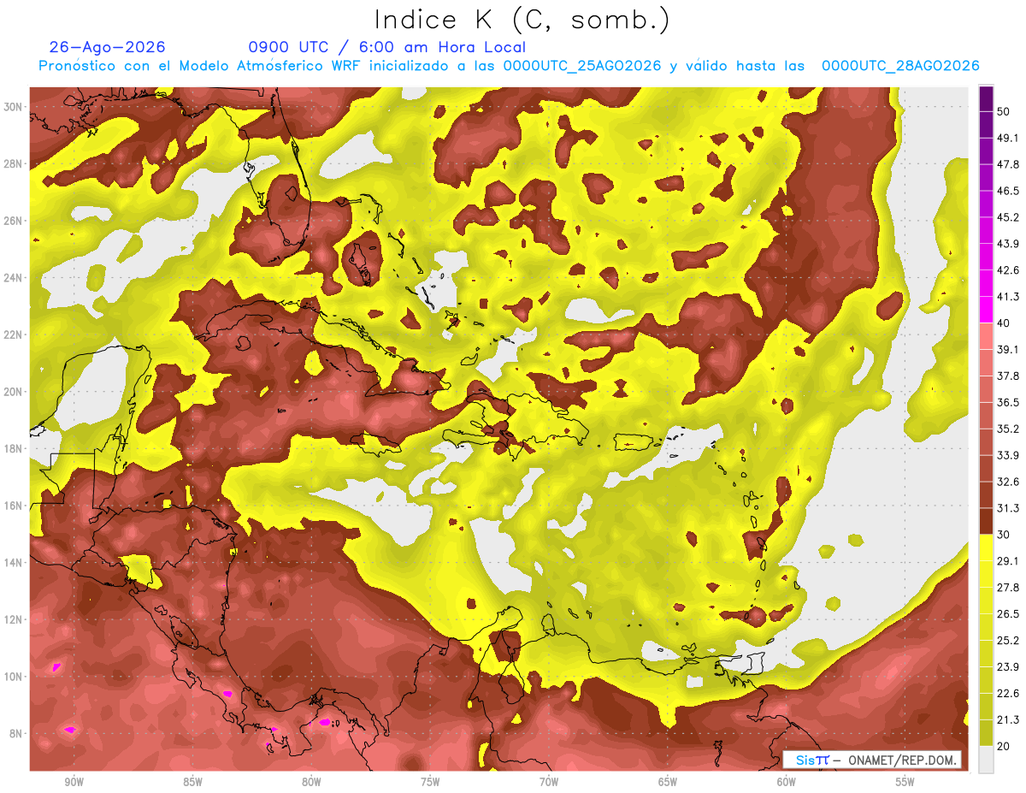Click the latitude label '30N'
This screenshot has height=793, width=1026.
tap(14, 107)
